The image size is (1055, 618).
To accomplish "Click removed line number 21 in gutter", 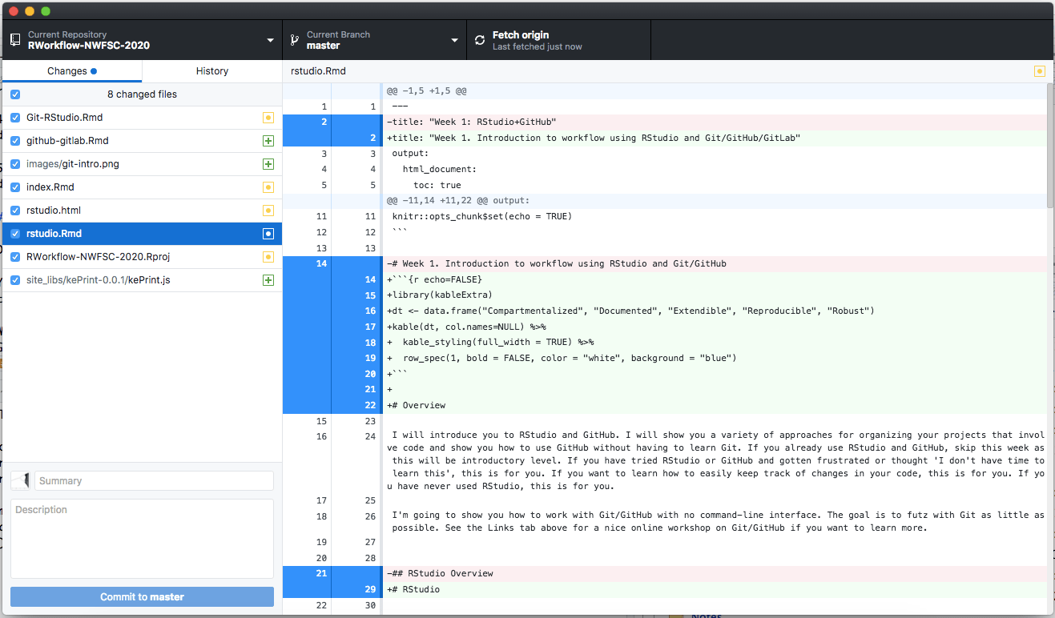I will tap(322, 573).
